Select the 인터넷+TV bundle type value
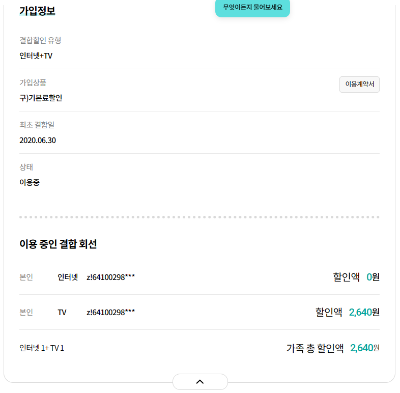Image resolution: width=400 pixels, height=393 pixels. tap(36, 55)
